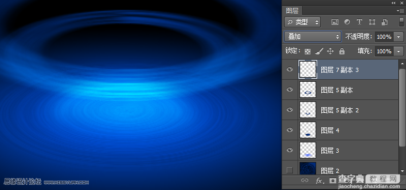Viewport: 406px width, 190px height.
Task: Lock transparent pixels checkerboard icon
Action: click(308, 51)
